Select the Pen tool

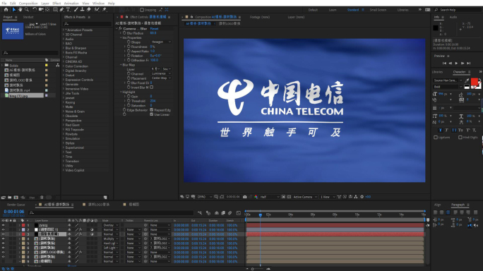[x=61, y=10]
